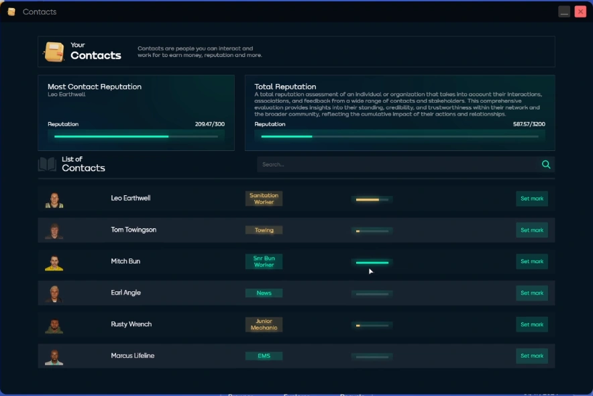Set mark for Tom Towingson
Screen dimensions: 593x396
[x=532, y=230]
